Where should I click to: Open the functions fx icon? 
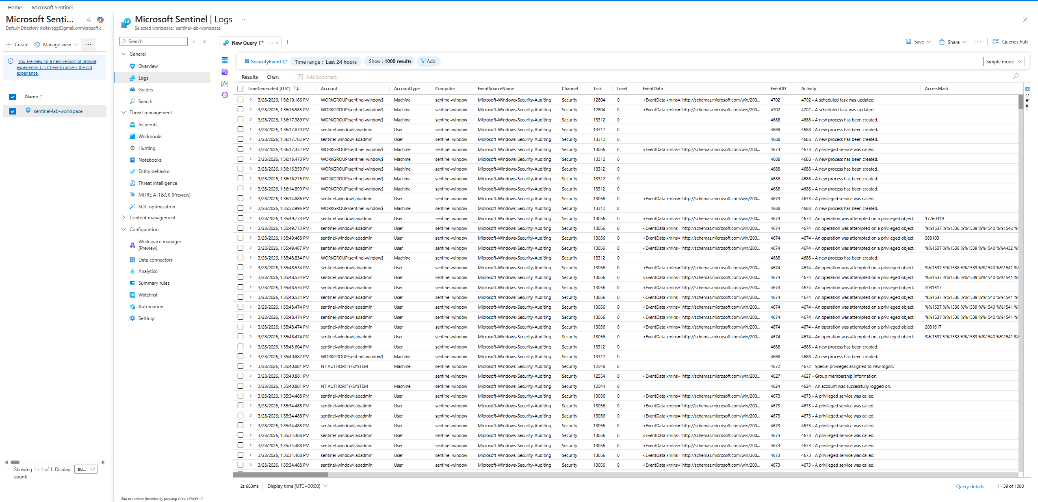pyautogui.click(x=225, y=83)
